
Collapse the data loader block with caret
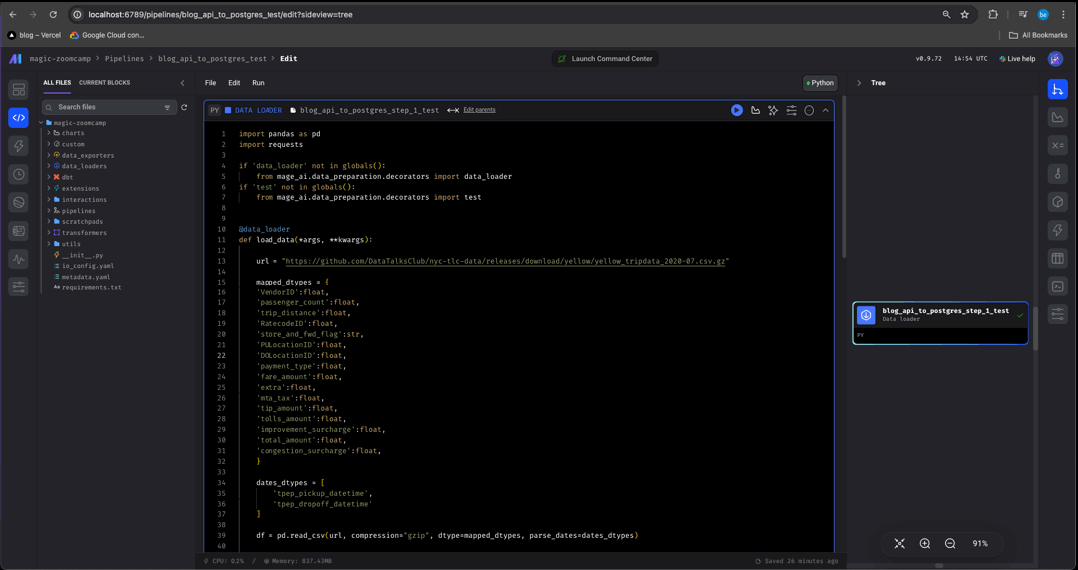point(826,110)
